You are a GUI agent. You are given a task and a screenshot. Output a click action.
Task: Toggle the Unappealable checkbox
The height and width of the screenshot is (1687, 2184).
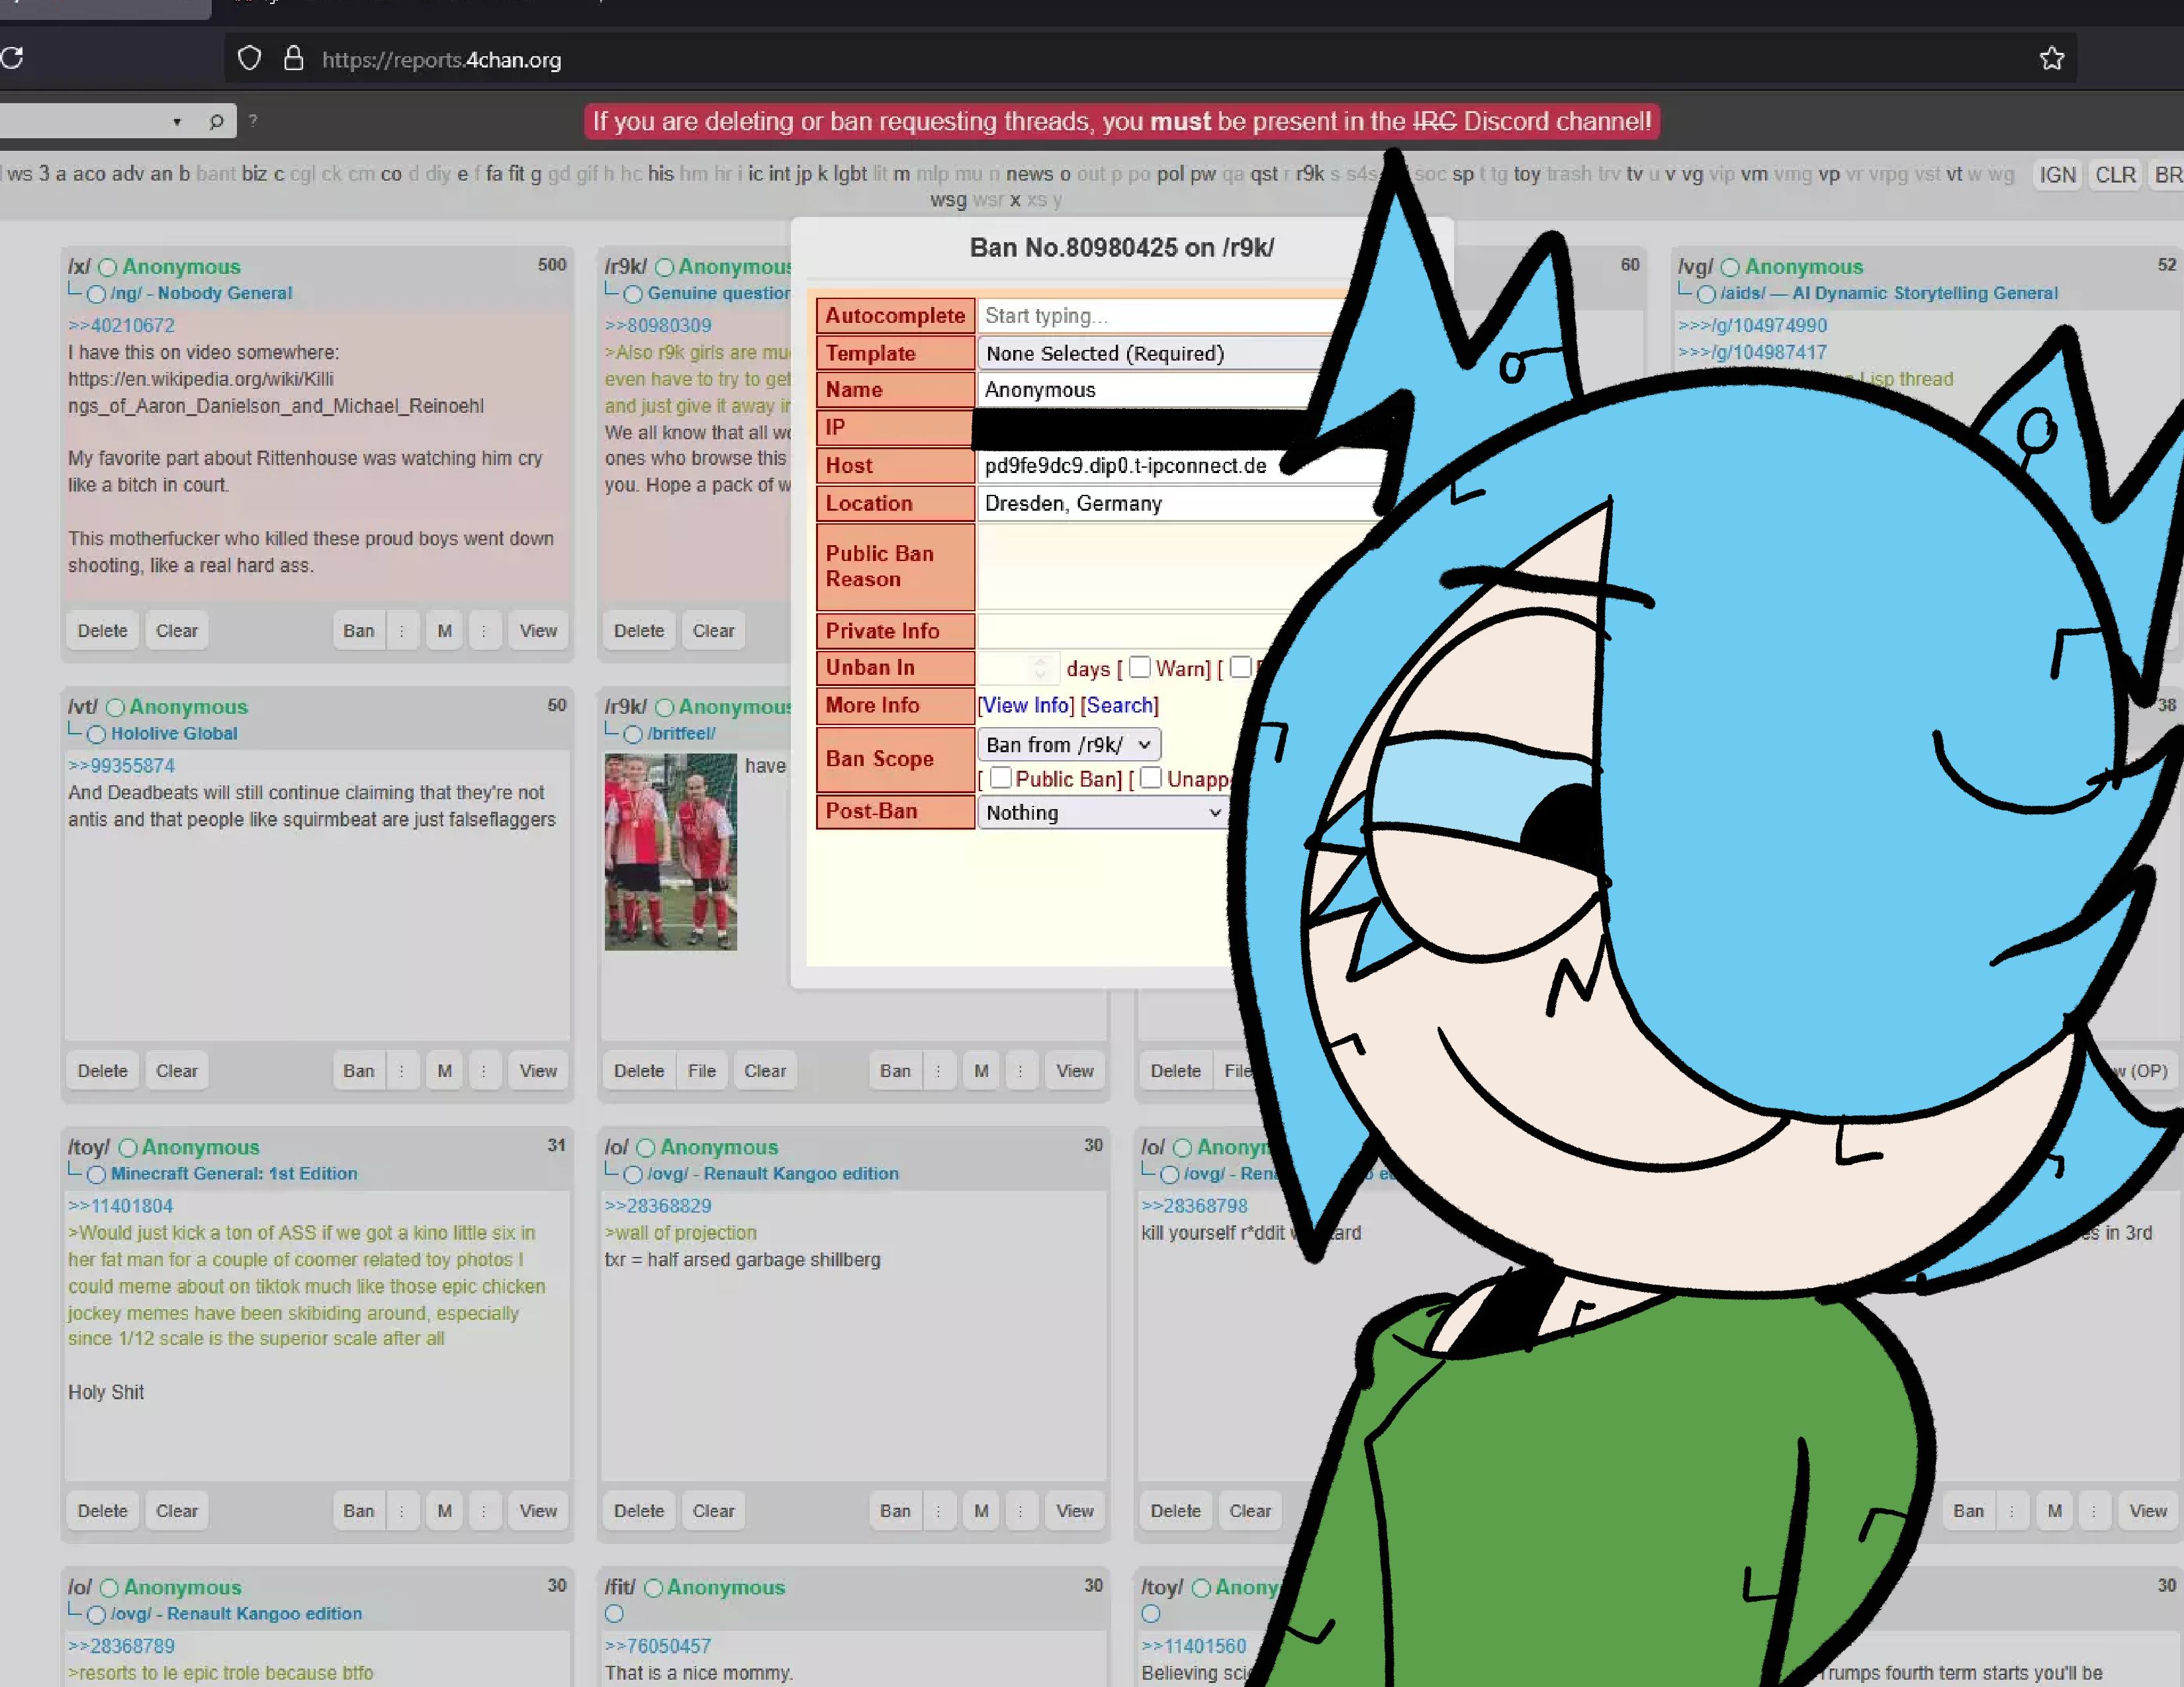(x=1151, y=777)
